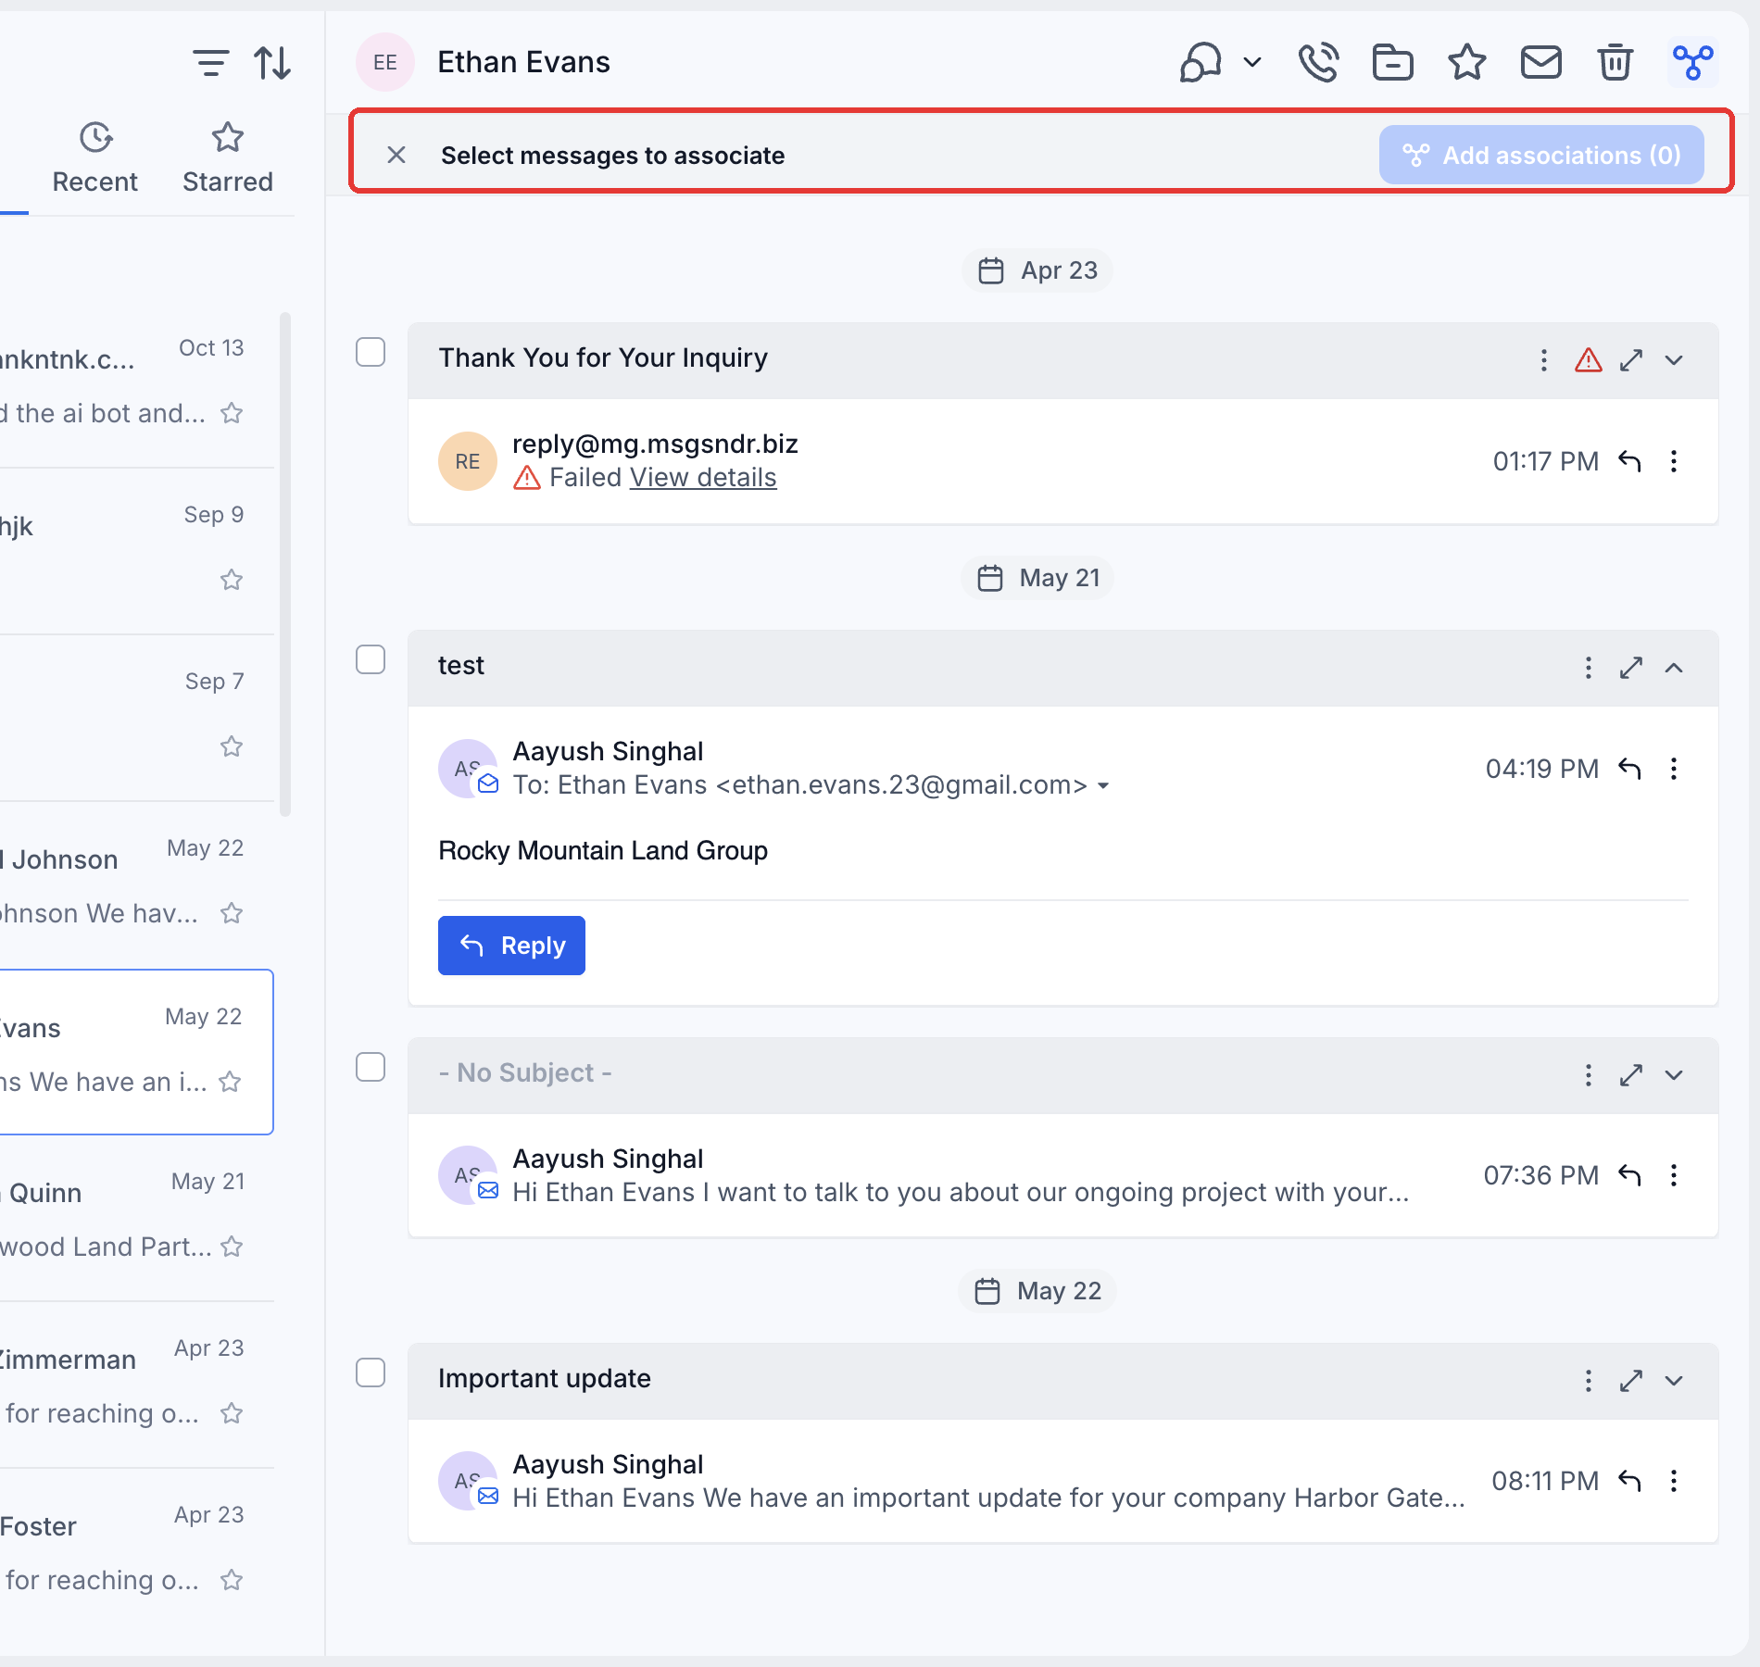Viewport: 1760px width, 1667px height.
Task: Open the folder archive icon in header
Action: 1392,62
